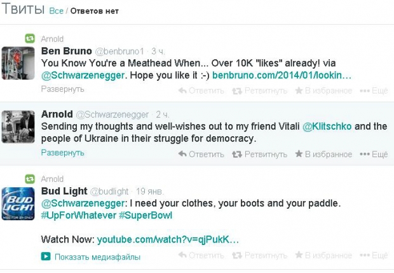
Task: Expand Arnold's tweet using Развернуть
Action: [62, 153]
